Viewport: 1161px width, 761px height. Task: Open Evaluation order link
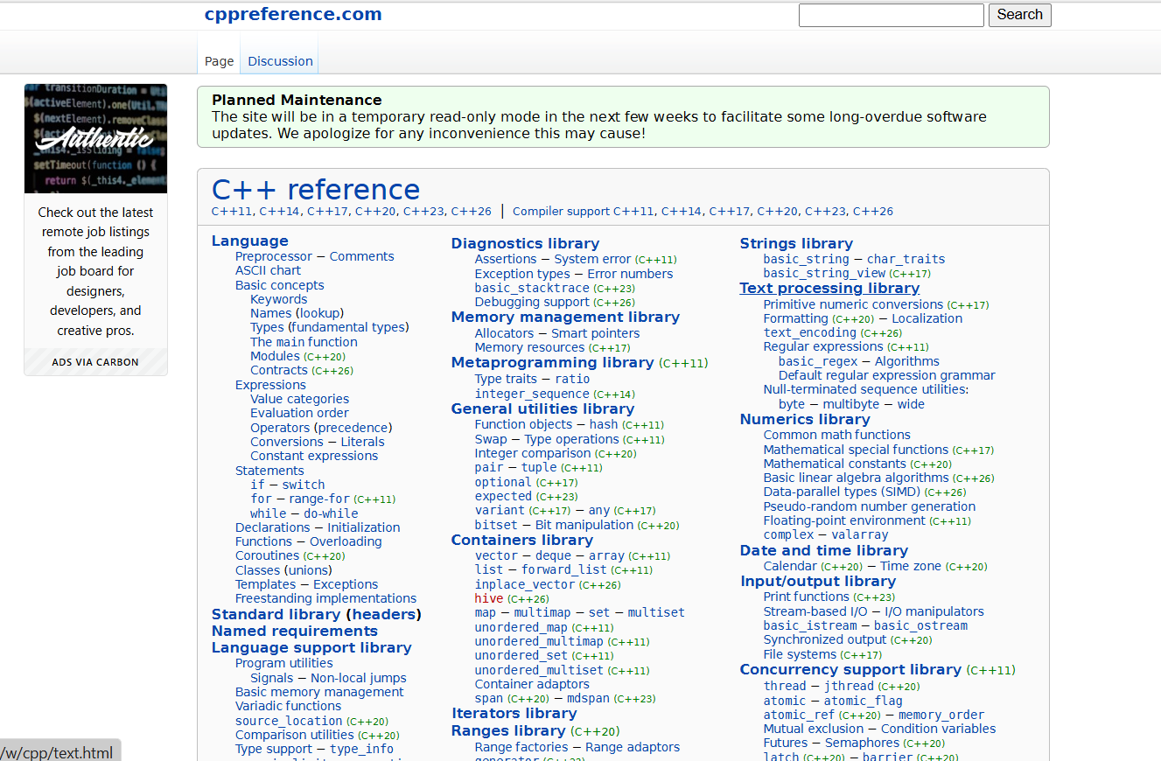(x=299, y=413)
